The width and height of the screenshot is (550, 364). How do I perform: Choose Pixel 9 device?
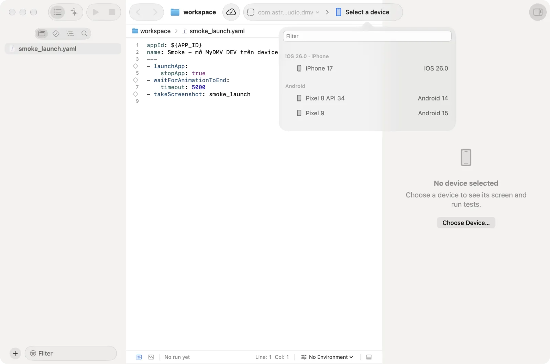click(367, 113)
